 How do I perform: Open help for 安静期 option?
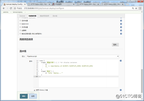(121, 30)
